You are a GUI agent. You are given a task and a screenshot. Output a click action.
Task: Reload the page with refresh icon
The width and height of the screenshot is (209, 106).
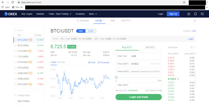pos(13,2)
